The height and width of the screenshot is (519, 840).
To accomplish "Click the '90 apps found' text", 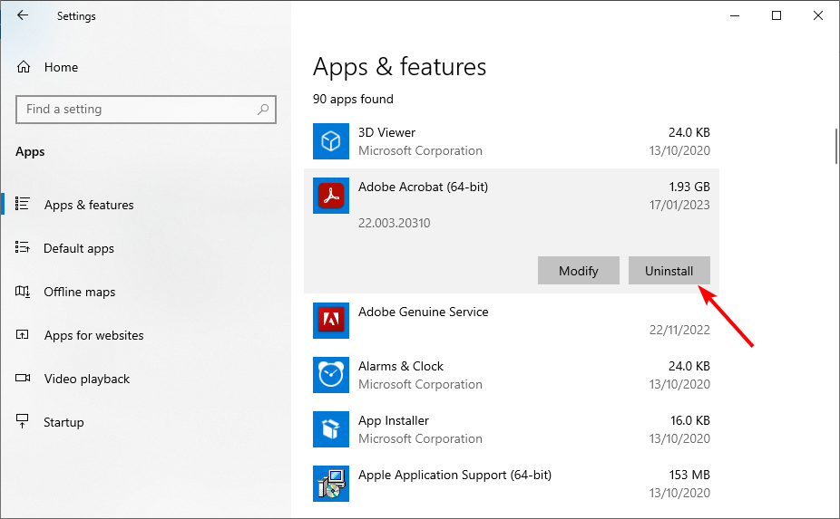I will coord(353,99).
